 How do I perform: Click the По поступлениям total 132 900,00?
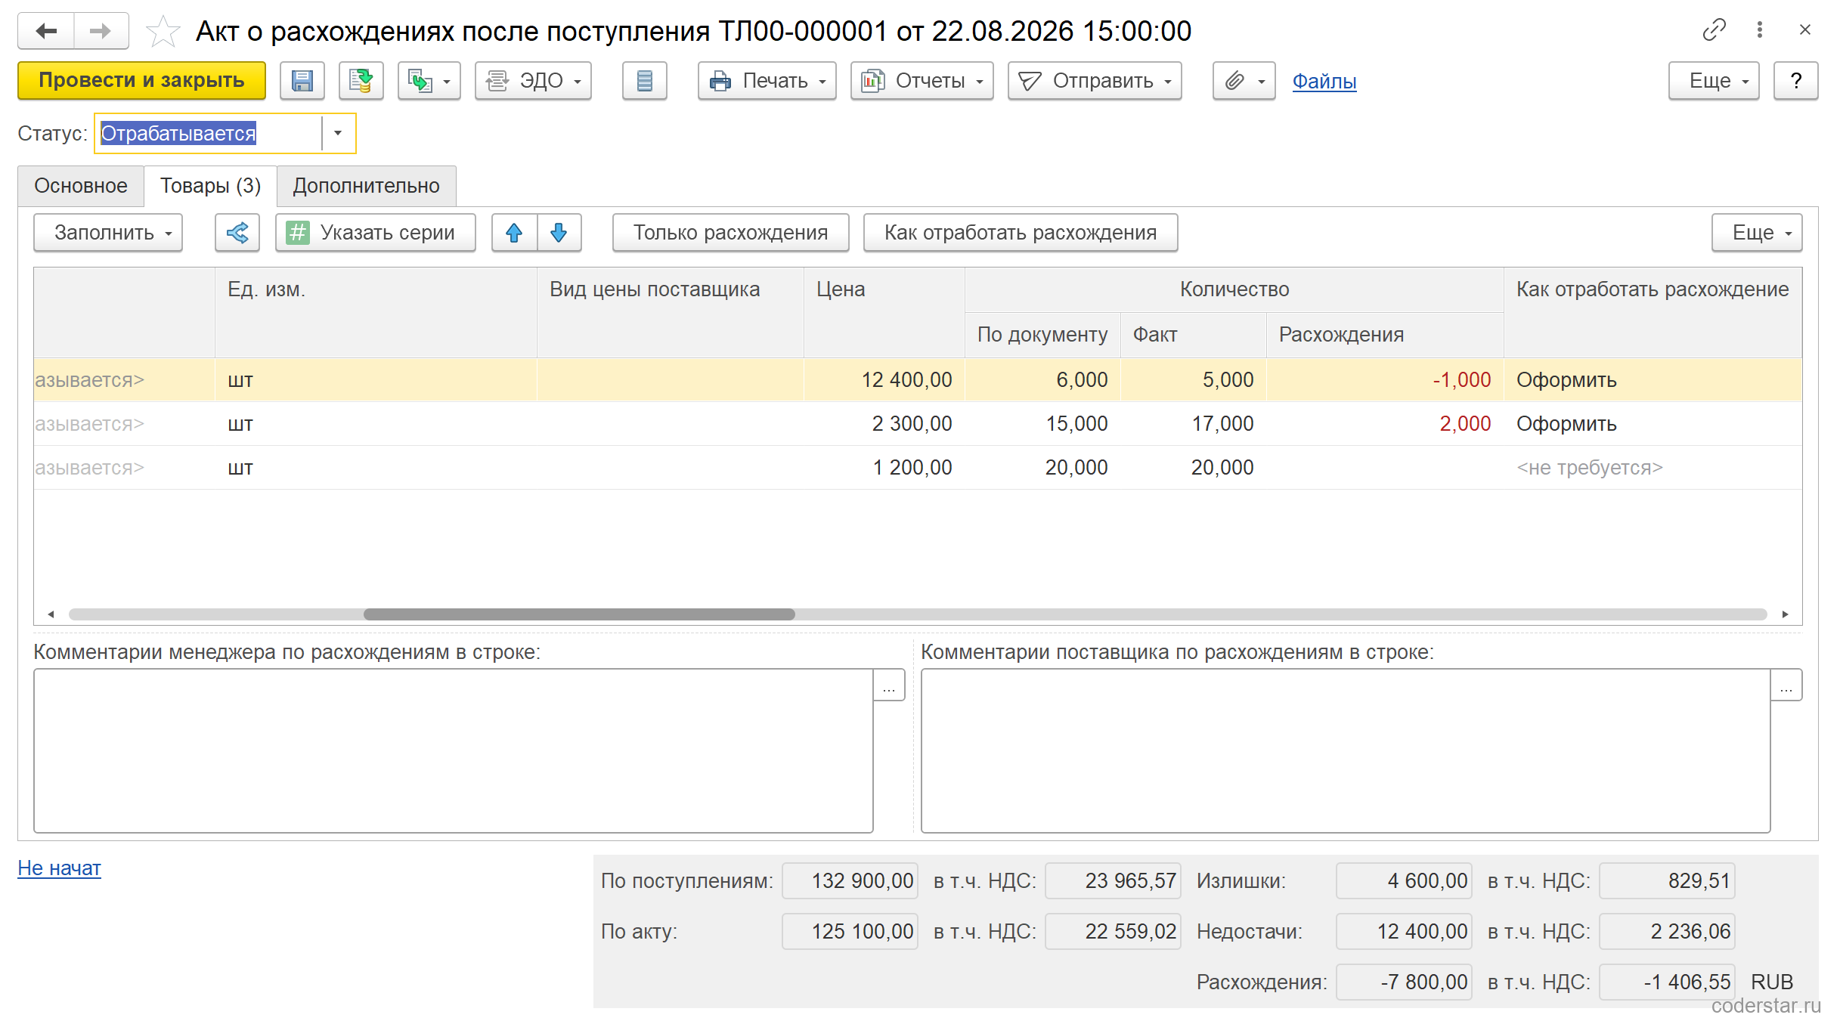850,881
